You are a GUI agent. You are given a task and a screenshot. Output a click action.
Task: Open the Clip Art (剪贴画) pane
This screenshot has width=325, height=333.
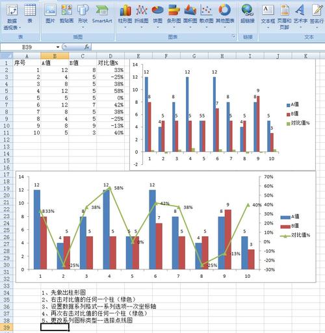(67, 14)
